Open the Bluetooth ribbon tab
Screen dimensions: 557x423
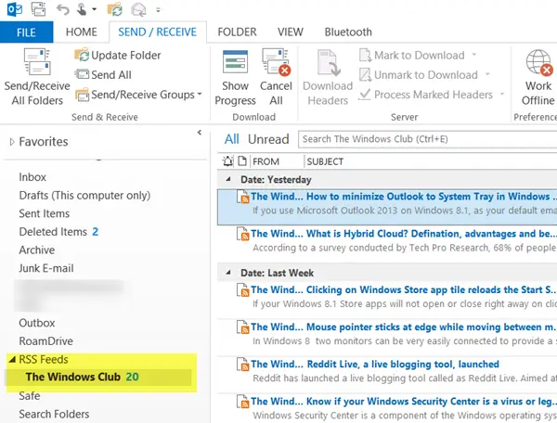coord(348,32)
